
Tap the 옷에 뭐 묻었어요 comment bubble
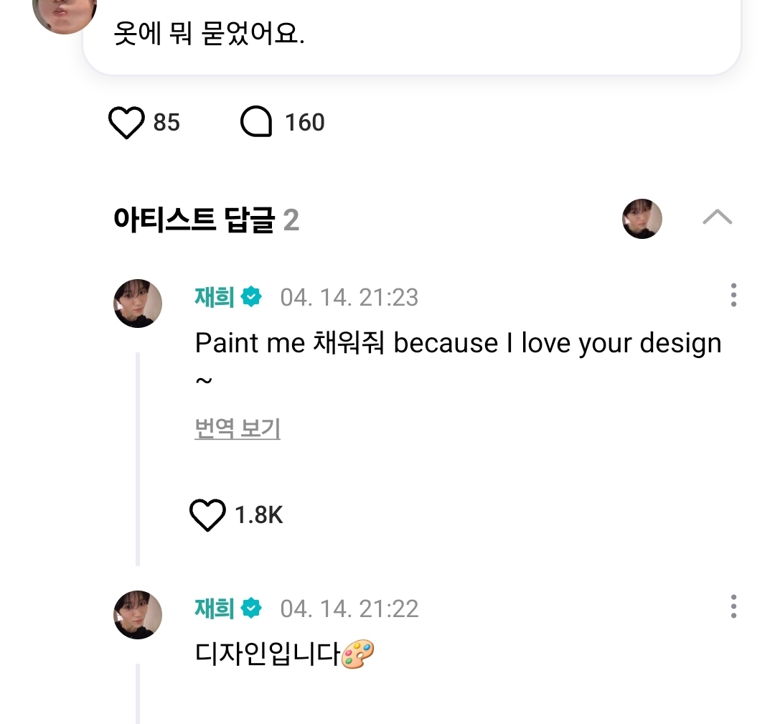click(x=411, y=34)
